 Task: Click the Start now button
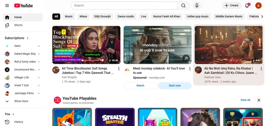pos(175,86)
